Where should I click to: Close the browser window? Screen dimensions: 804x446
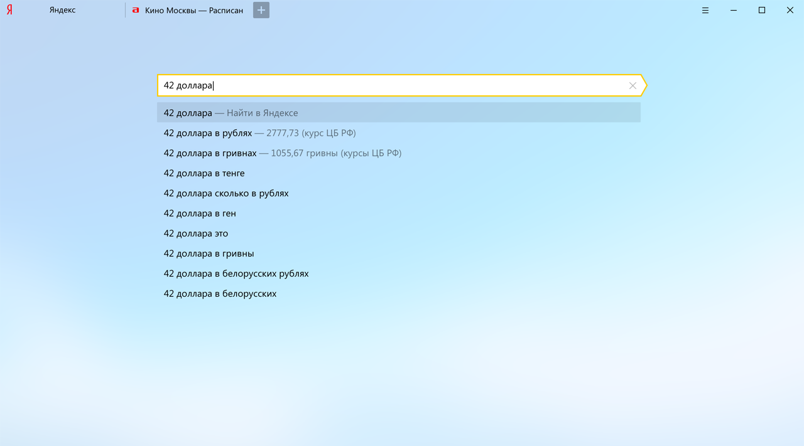790,10
